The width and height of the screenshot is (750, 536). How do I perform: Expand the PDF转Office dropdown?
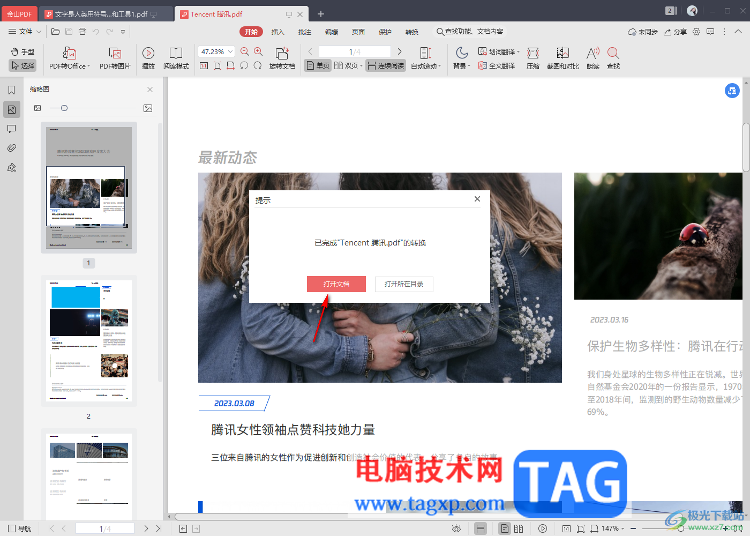(x=88, y=66)
